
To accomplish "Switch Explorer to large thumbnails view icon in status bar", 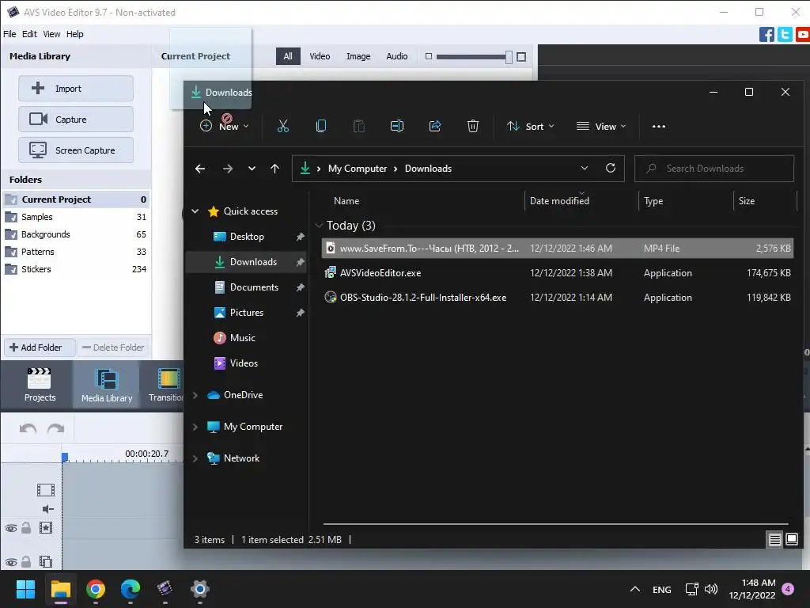I will click(x=791, y=540).
